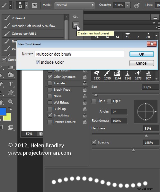This screenshot has width=160, height=192.
Task: Open the brush preset picker dropdown arrow
Action: point(26,5)
